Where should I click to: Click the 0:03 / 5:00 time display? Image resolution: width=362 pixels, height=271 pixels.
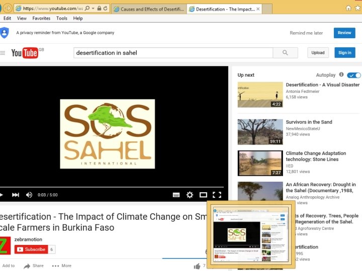click(x=48, y=195)
